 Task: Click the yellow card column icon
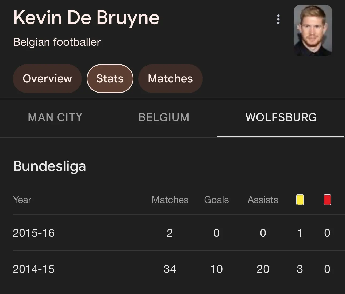(300, 200)
